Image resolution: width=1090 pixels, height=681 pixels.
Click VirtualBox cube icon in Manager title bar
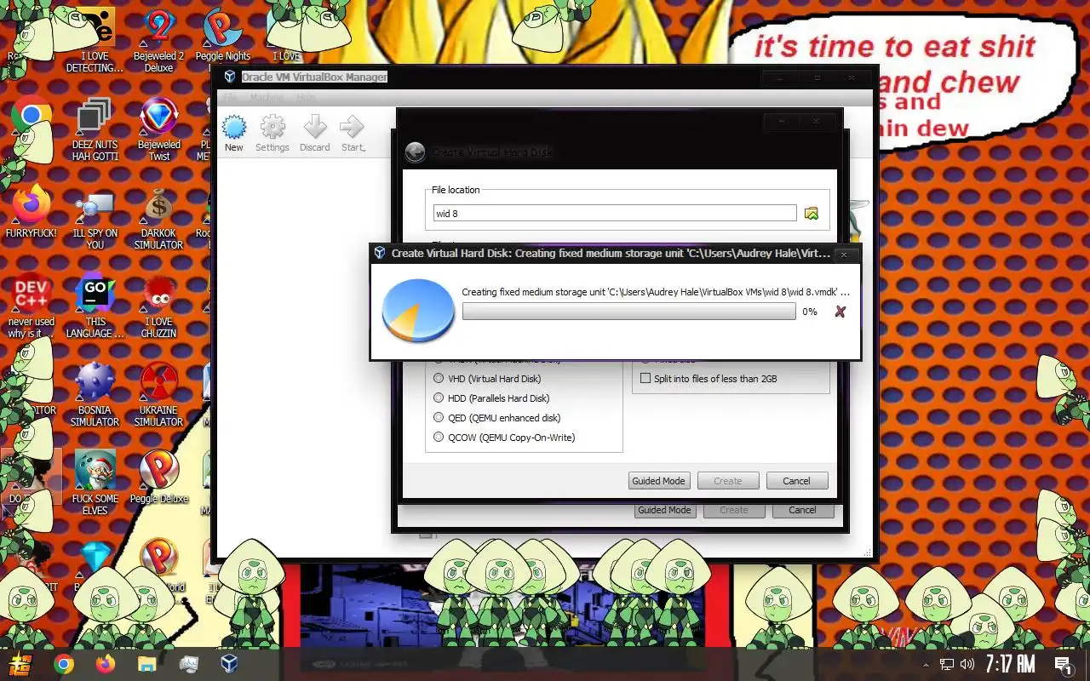(x=230, y=77)
